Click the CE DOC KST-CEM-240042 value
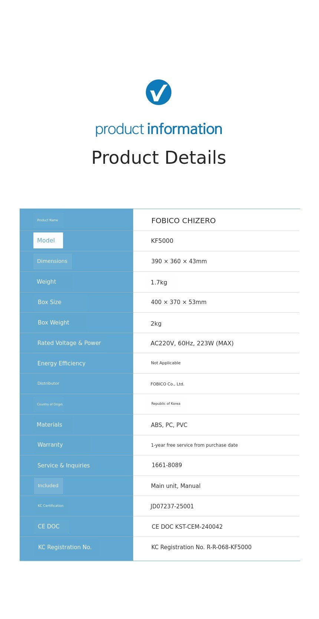 pos(187,527)
